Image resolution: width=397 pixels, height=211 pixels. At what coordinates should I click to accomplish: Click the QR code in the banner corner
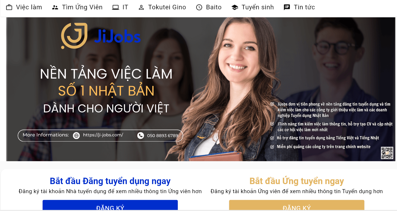(387, 153)
